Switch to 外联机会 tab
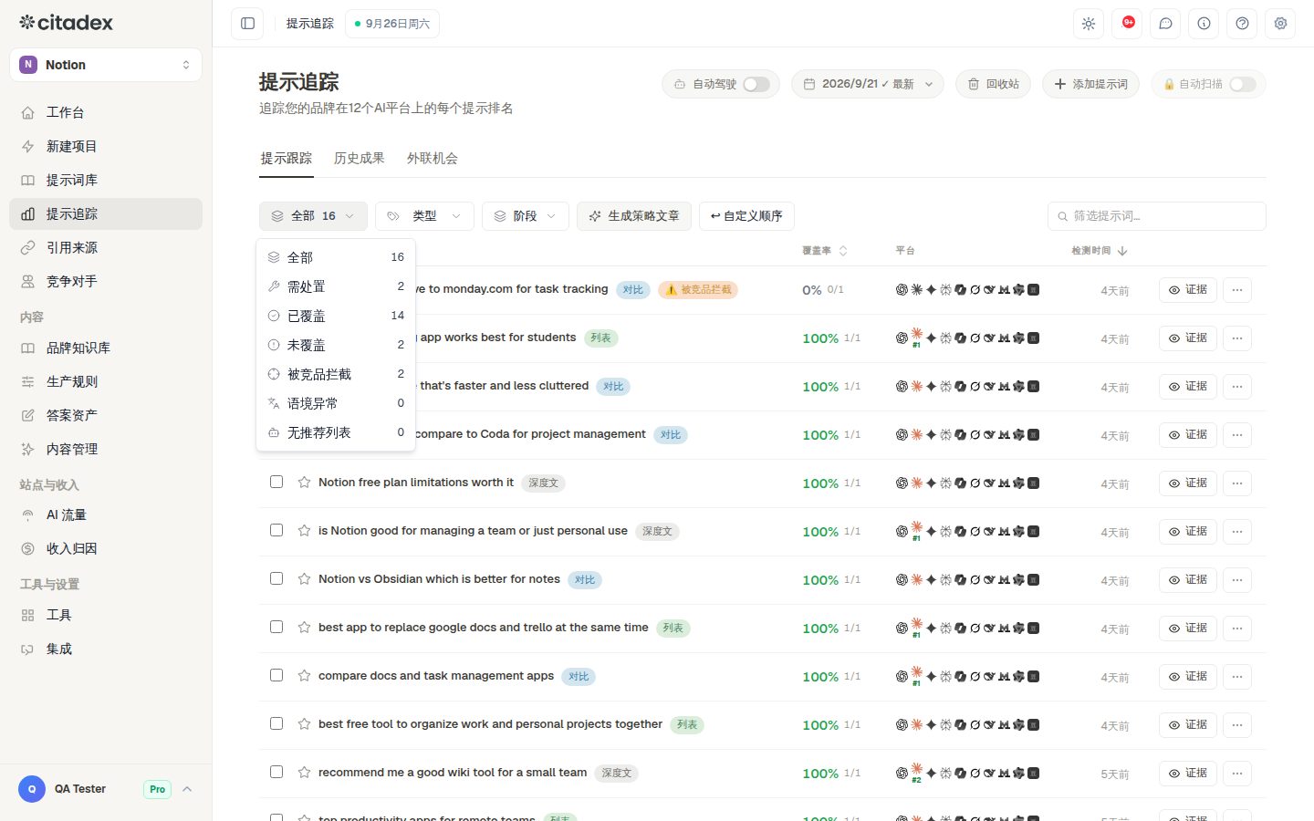This screenshot has width=1314, height=821. tap(433, 158)
